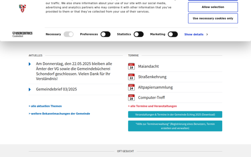251x157 pixels.
Task: Click the Usercentrics Cookiebot logo
Action: [23, 34]
